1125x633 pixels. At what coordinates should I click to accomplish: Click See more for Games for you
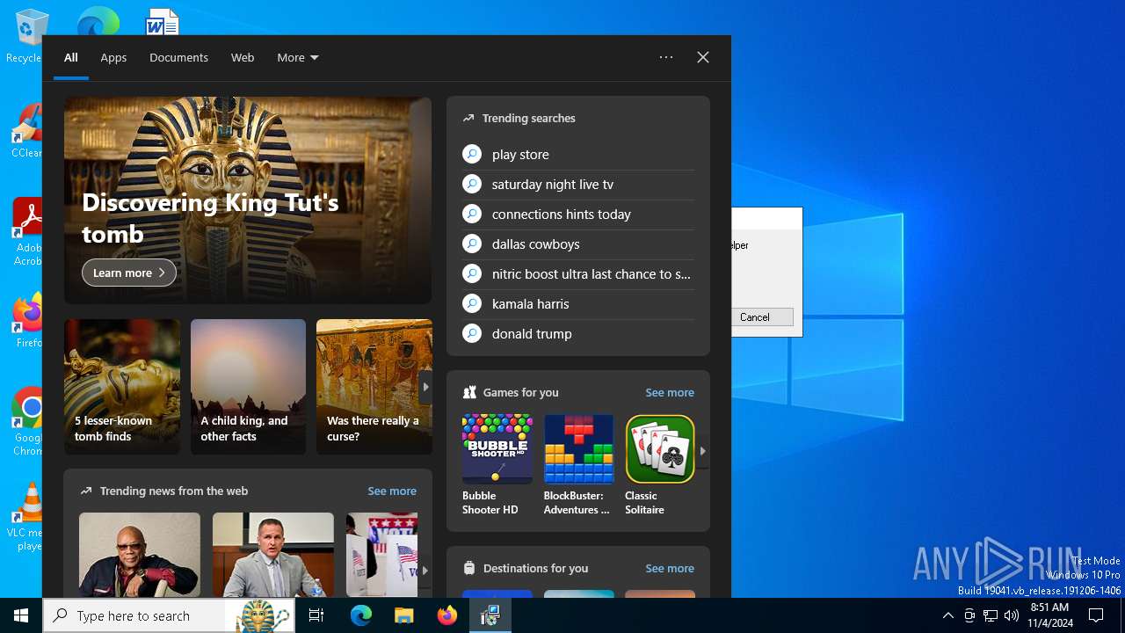tap(670, 393)
